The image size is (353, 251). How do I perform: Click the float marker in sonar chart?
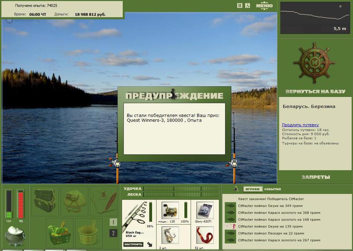tap(340, 6)
